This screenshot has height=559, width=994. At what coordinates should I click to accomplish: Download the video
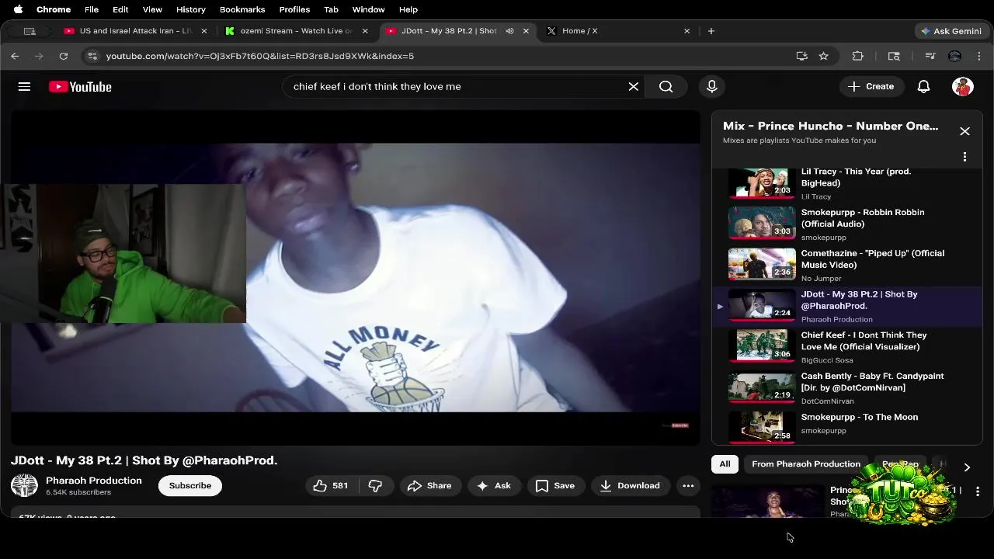[x=630, y=485]
